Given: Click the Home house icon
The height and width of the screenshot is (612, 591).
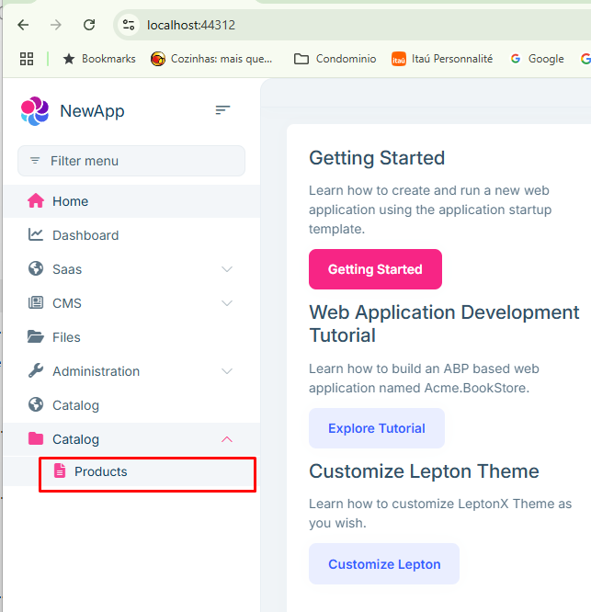Looking at the screenshot, I should coord(36,201).
